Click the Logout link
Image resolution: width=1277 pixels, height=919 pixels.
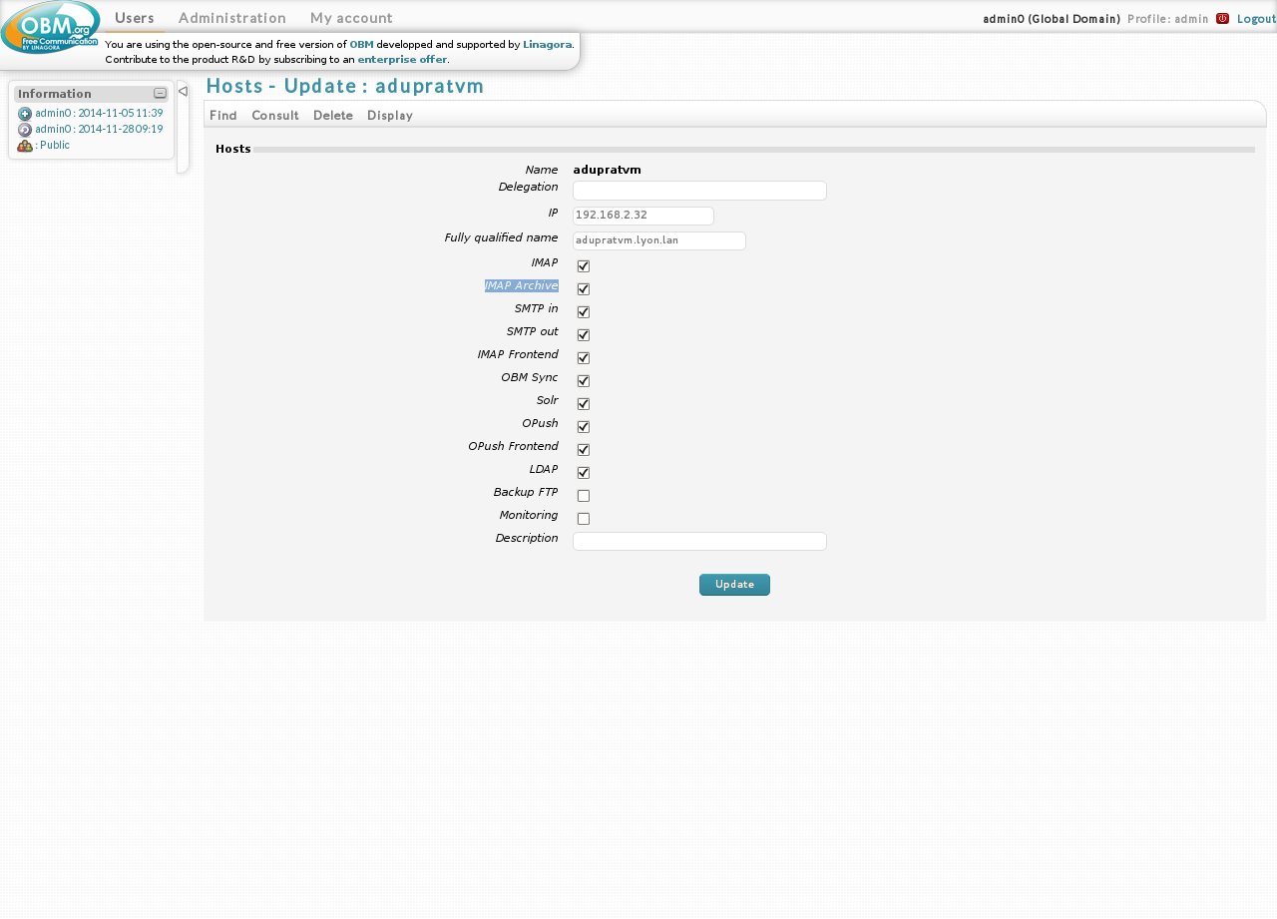pos(1256,19)
